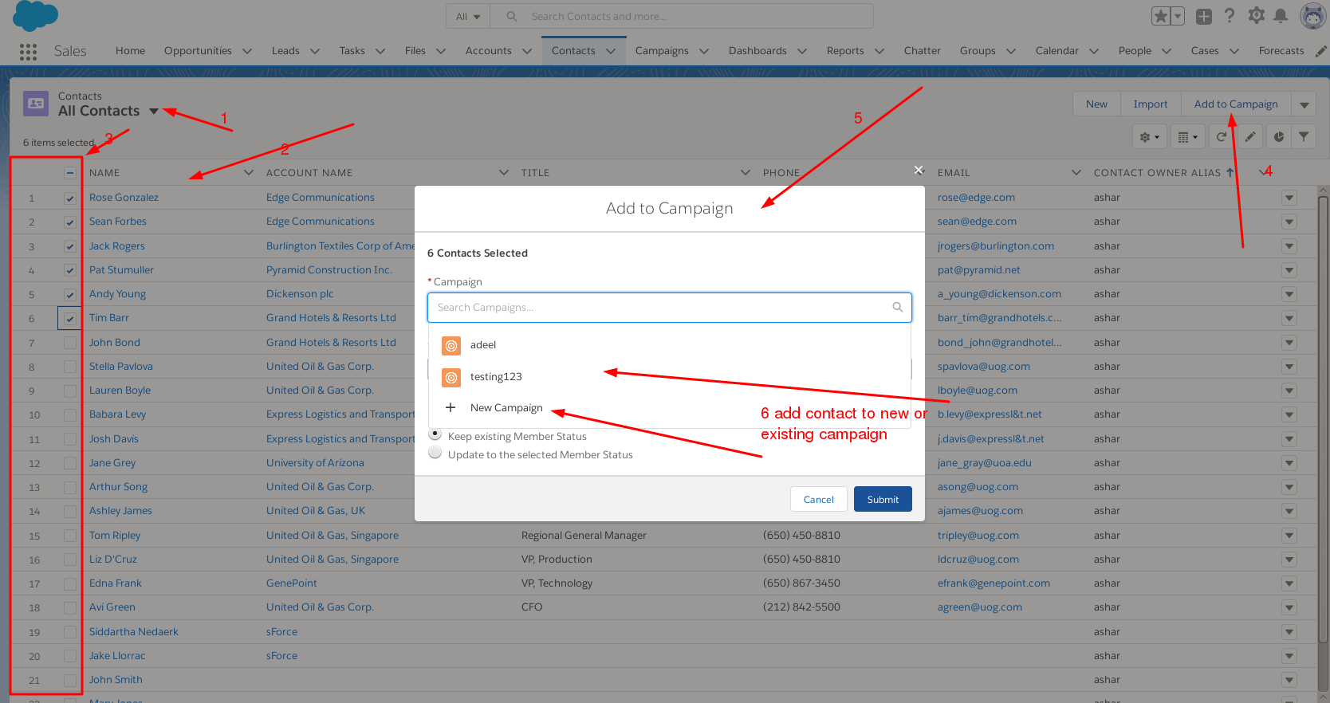The image size is (1330, 703).
Task: Click the Import button
Action: coord(1151,104)
